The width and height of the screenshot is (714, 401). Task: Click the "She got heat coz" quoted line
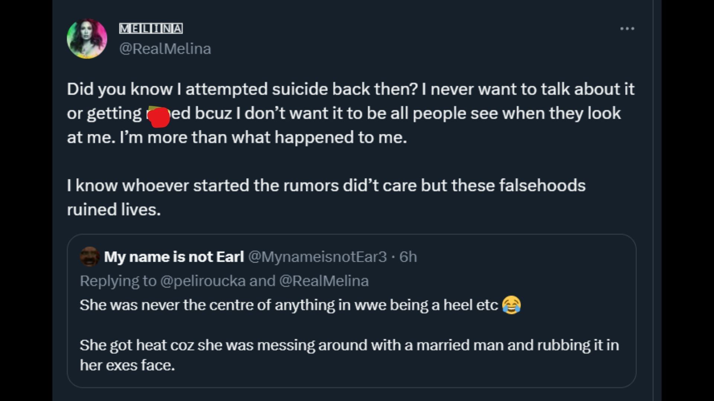tap(349, 345)
